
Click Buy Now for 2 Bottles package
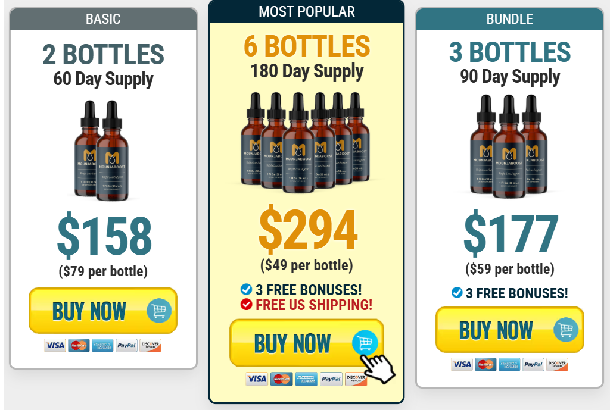pyautogui.click(x=103, y=311)
